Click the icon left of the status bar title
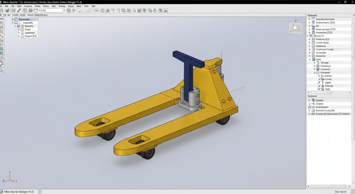 click(2, 191)
